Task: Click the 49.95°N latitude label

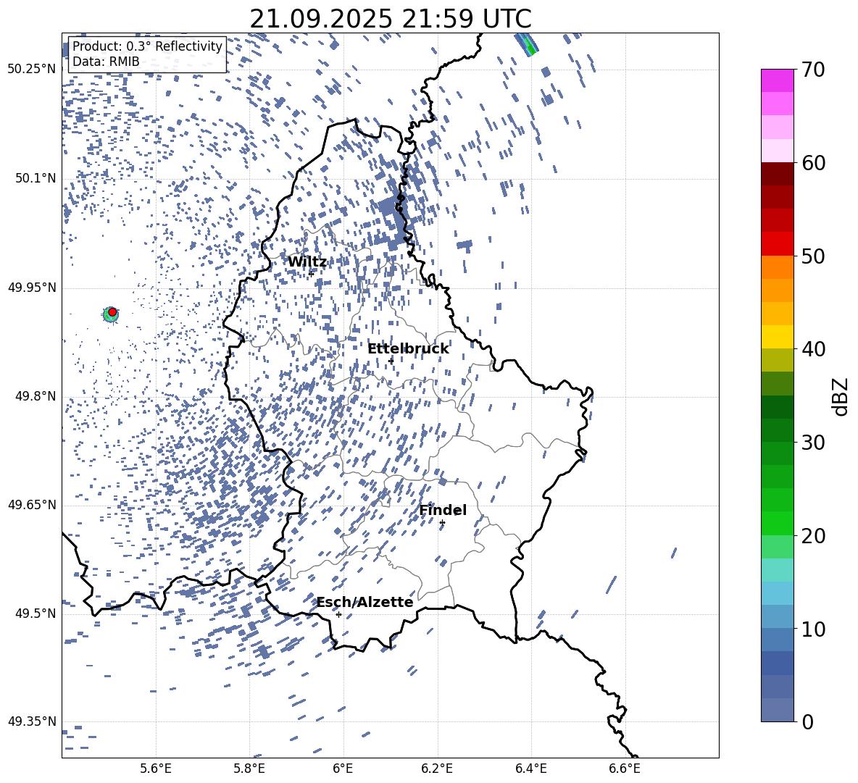Action: tap(32, 287)
